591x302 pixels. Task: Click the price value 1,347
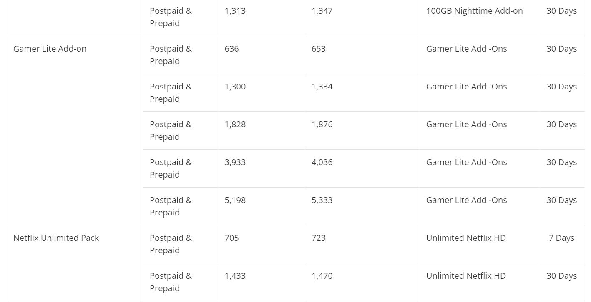point(322,11)
